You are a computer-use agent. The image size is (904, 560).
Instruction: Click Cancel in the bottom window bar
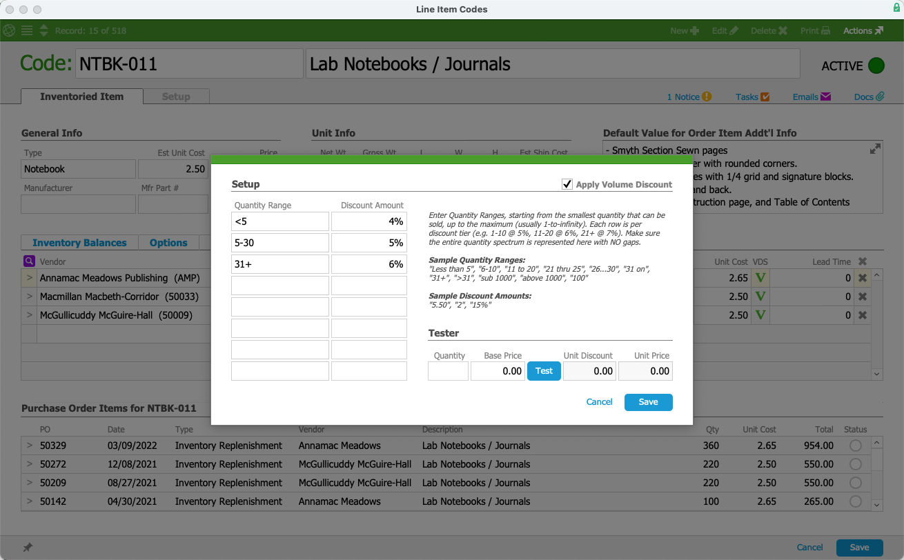810,548
